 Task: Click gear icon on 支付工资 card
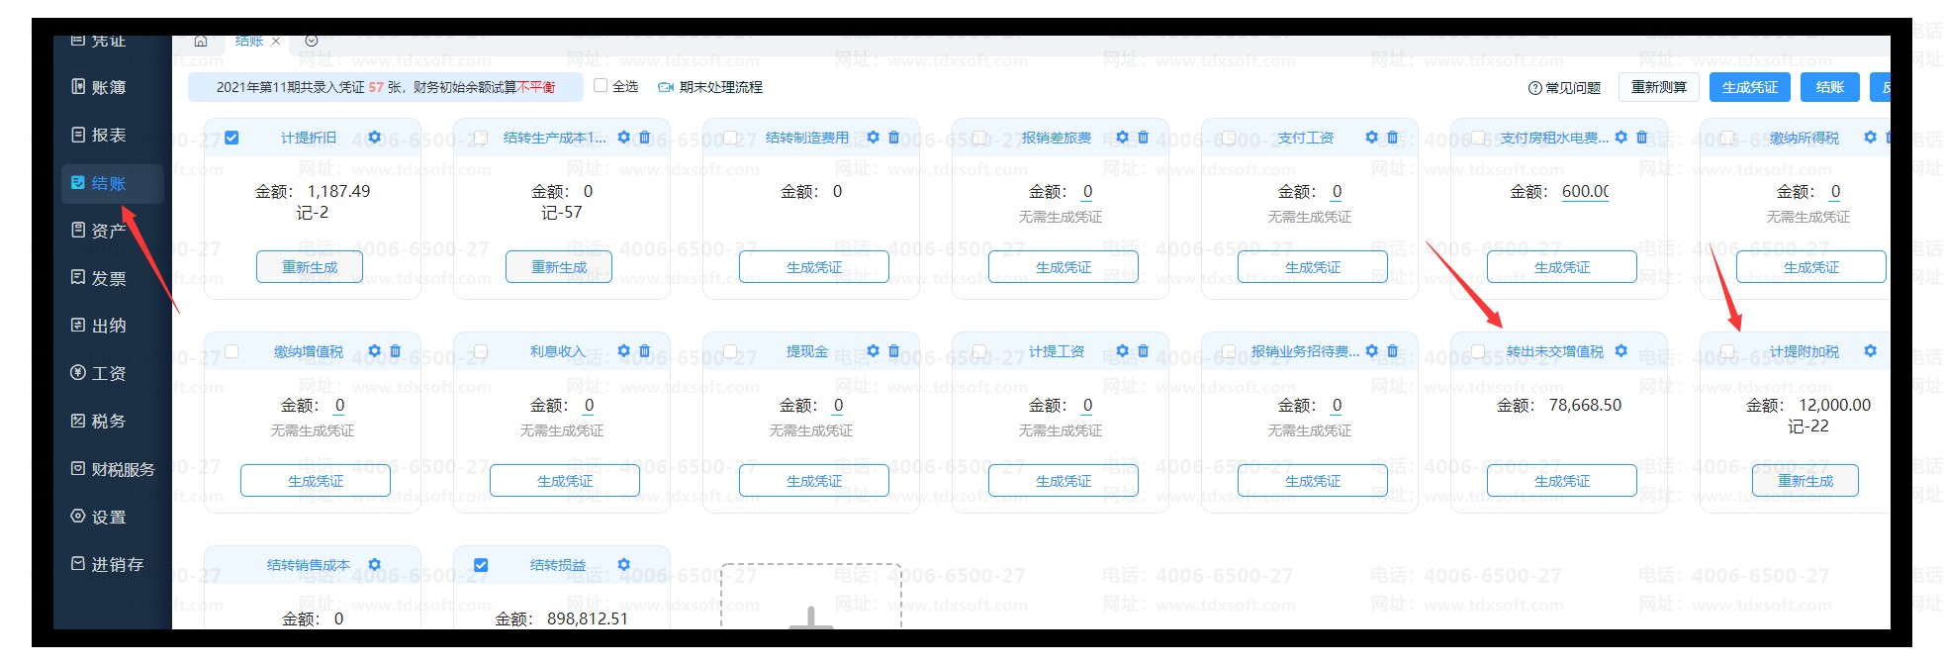(x=1371, y=138)
